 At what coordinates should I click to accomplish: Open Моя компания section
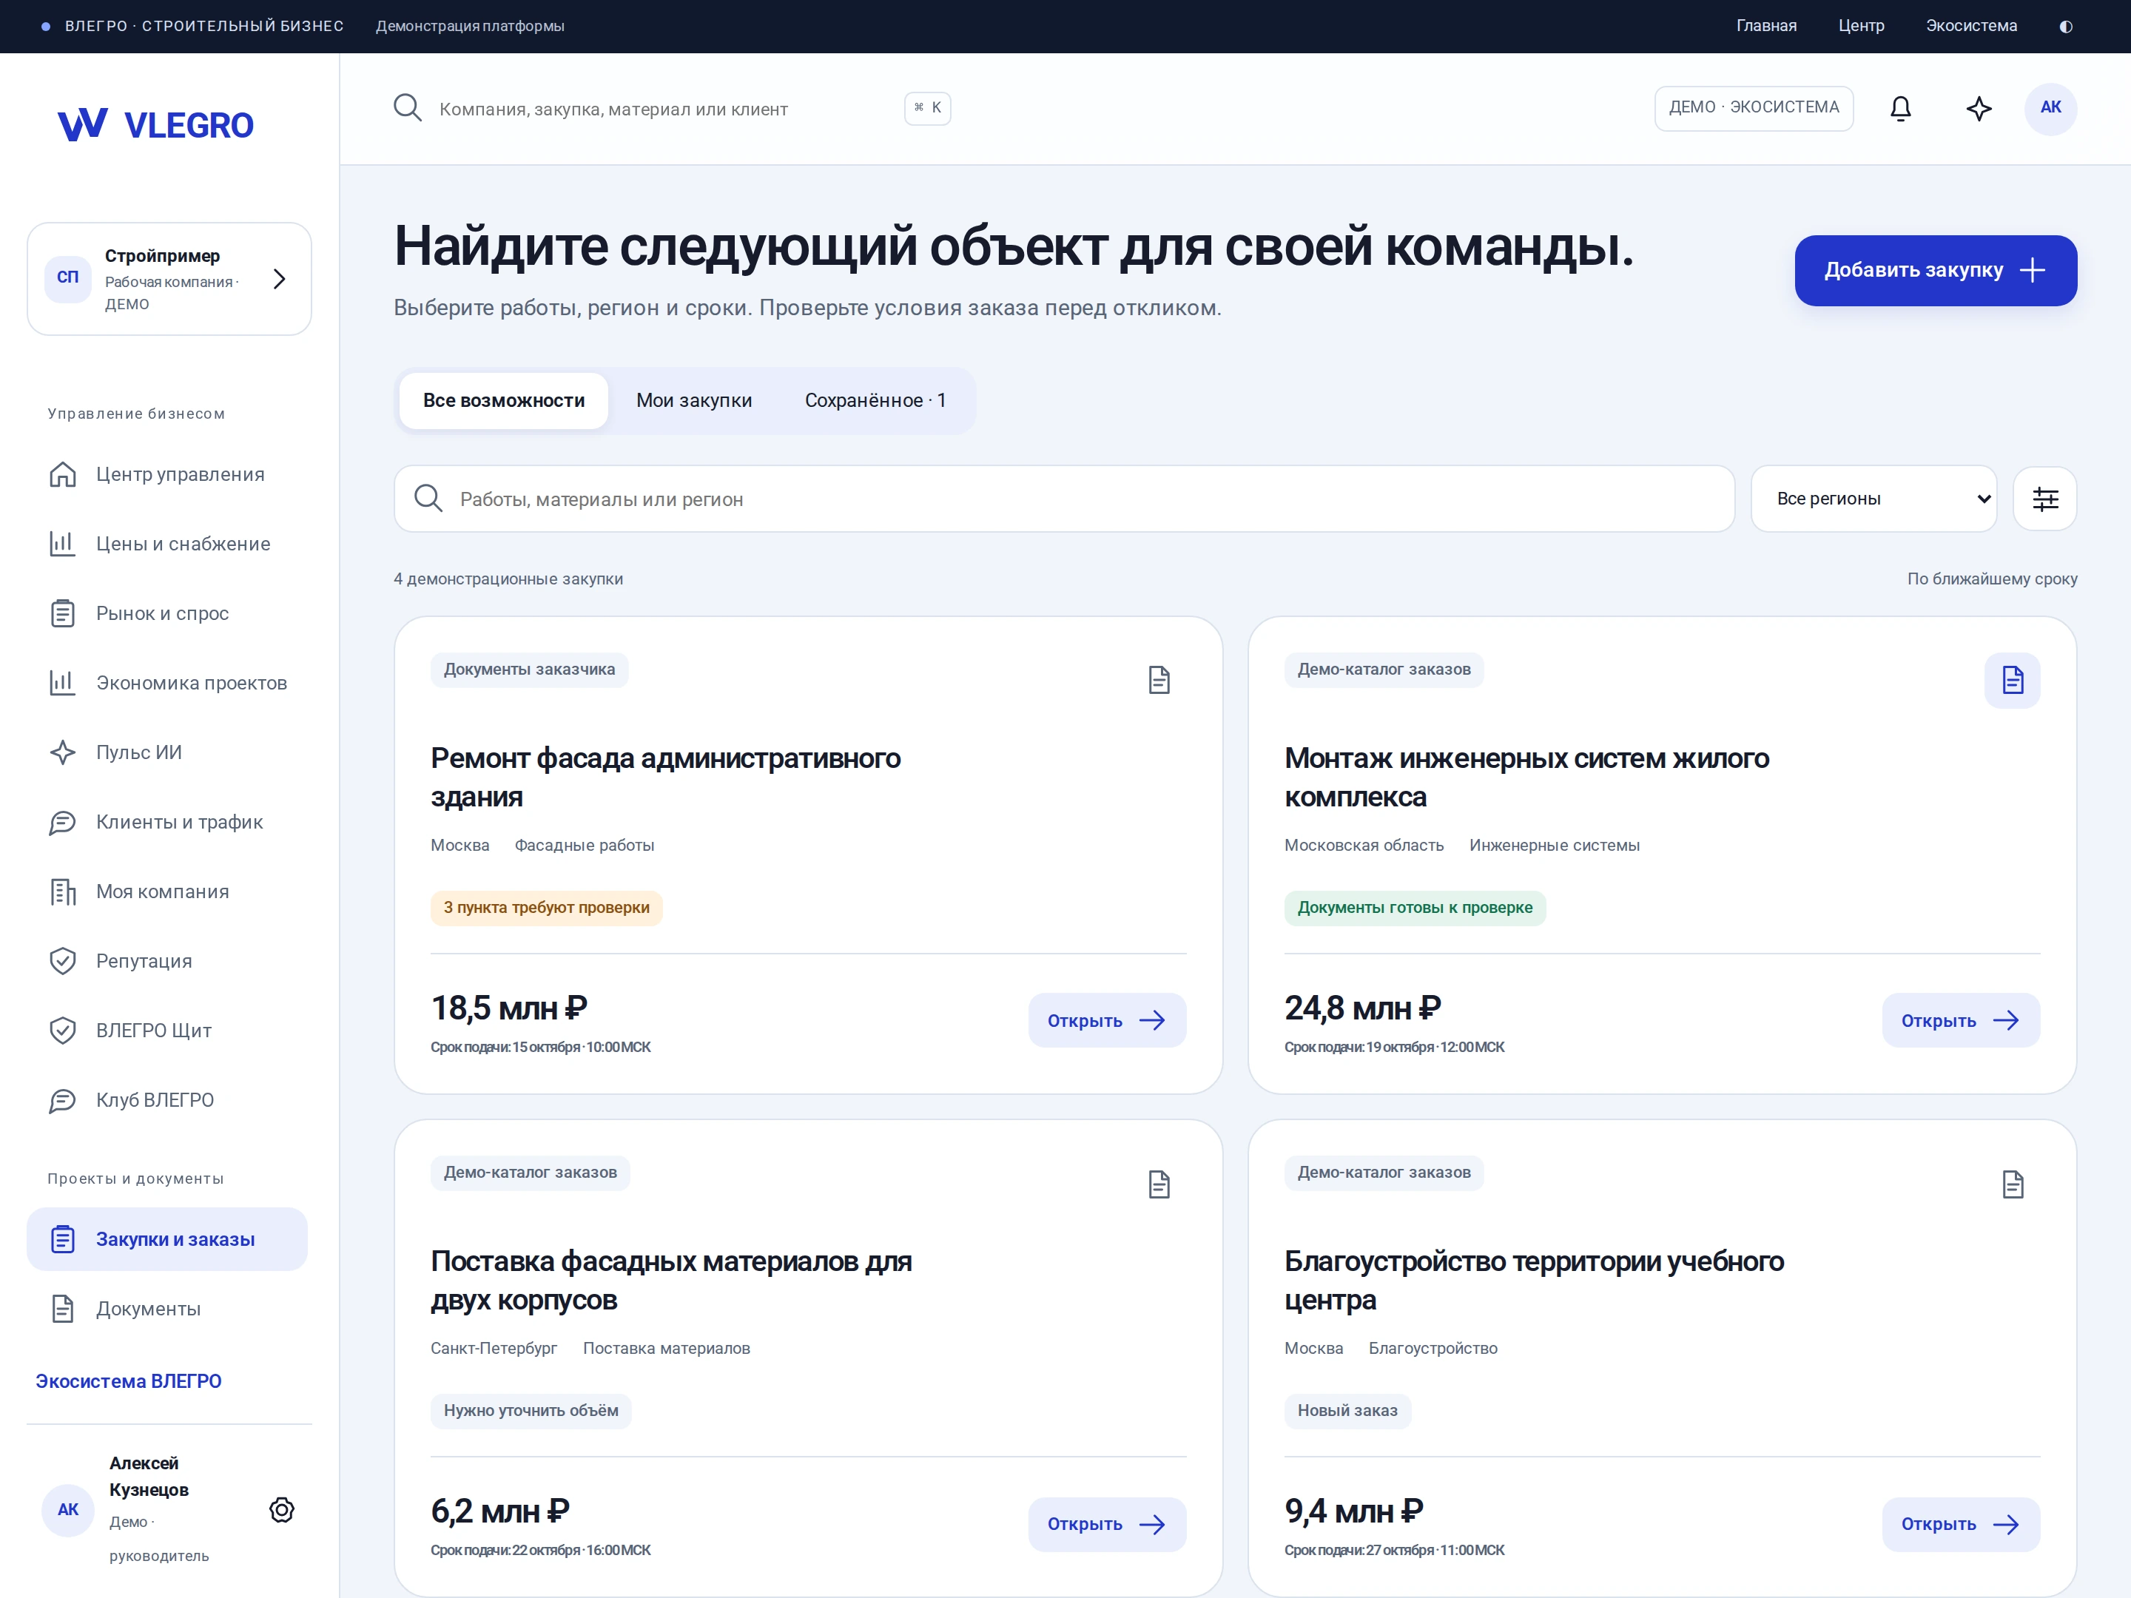[x=168, y=892]
